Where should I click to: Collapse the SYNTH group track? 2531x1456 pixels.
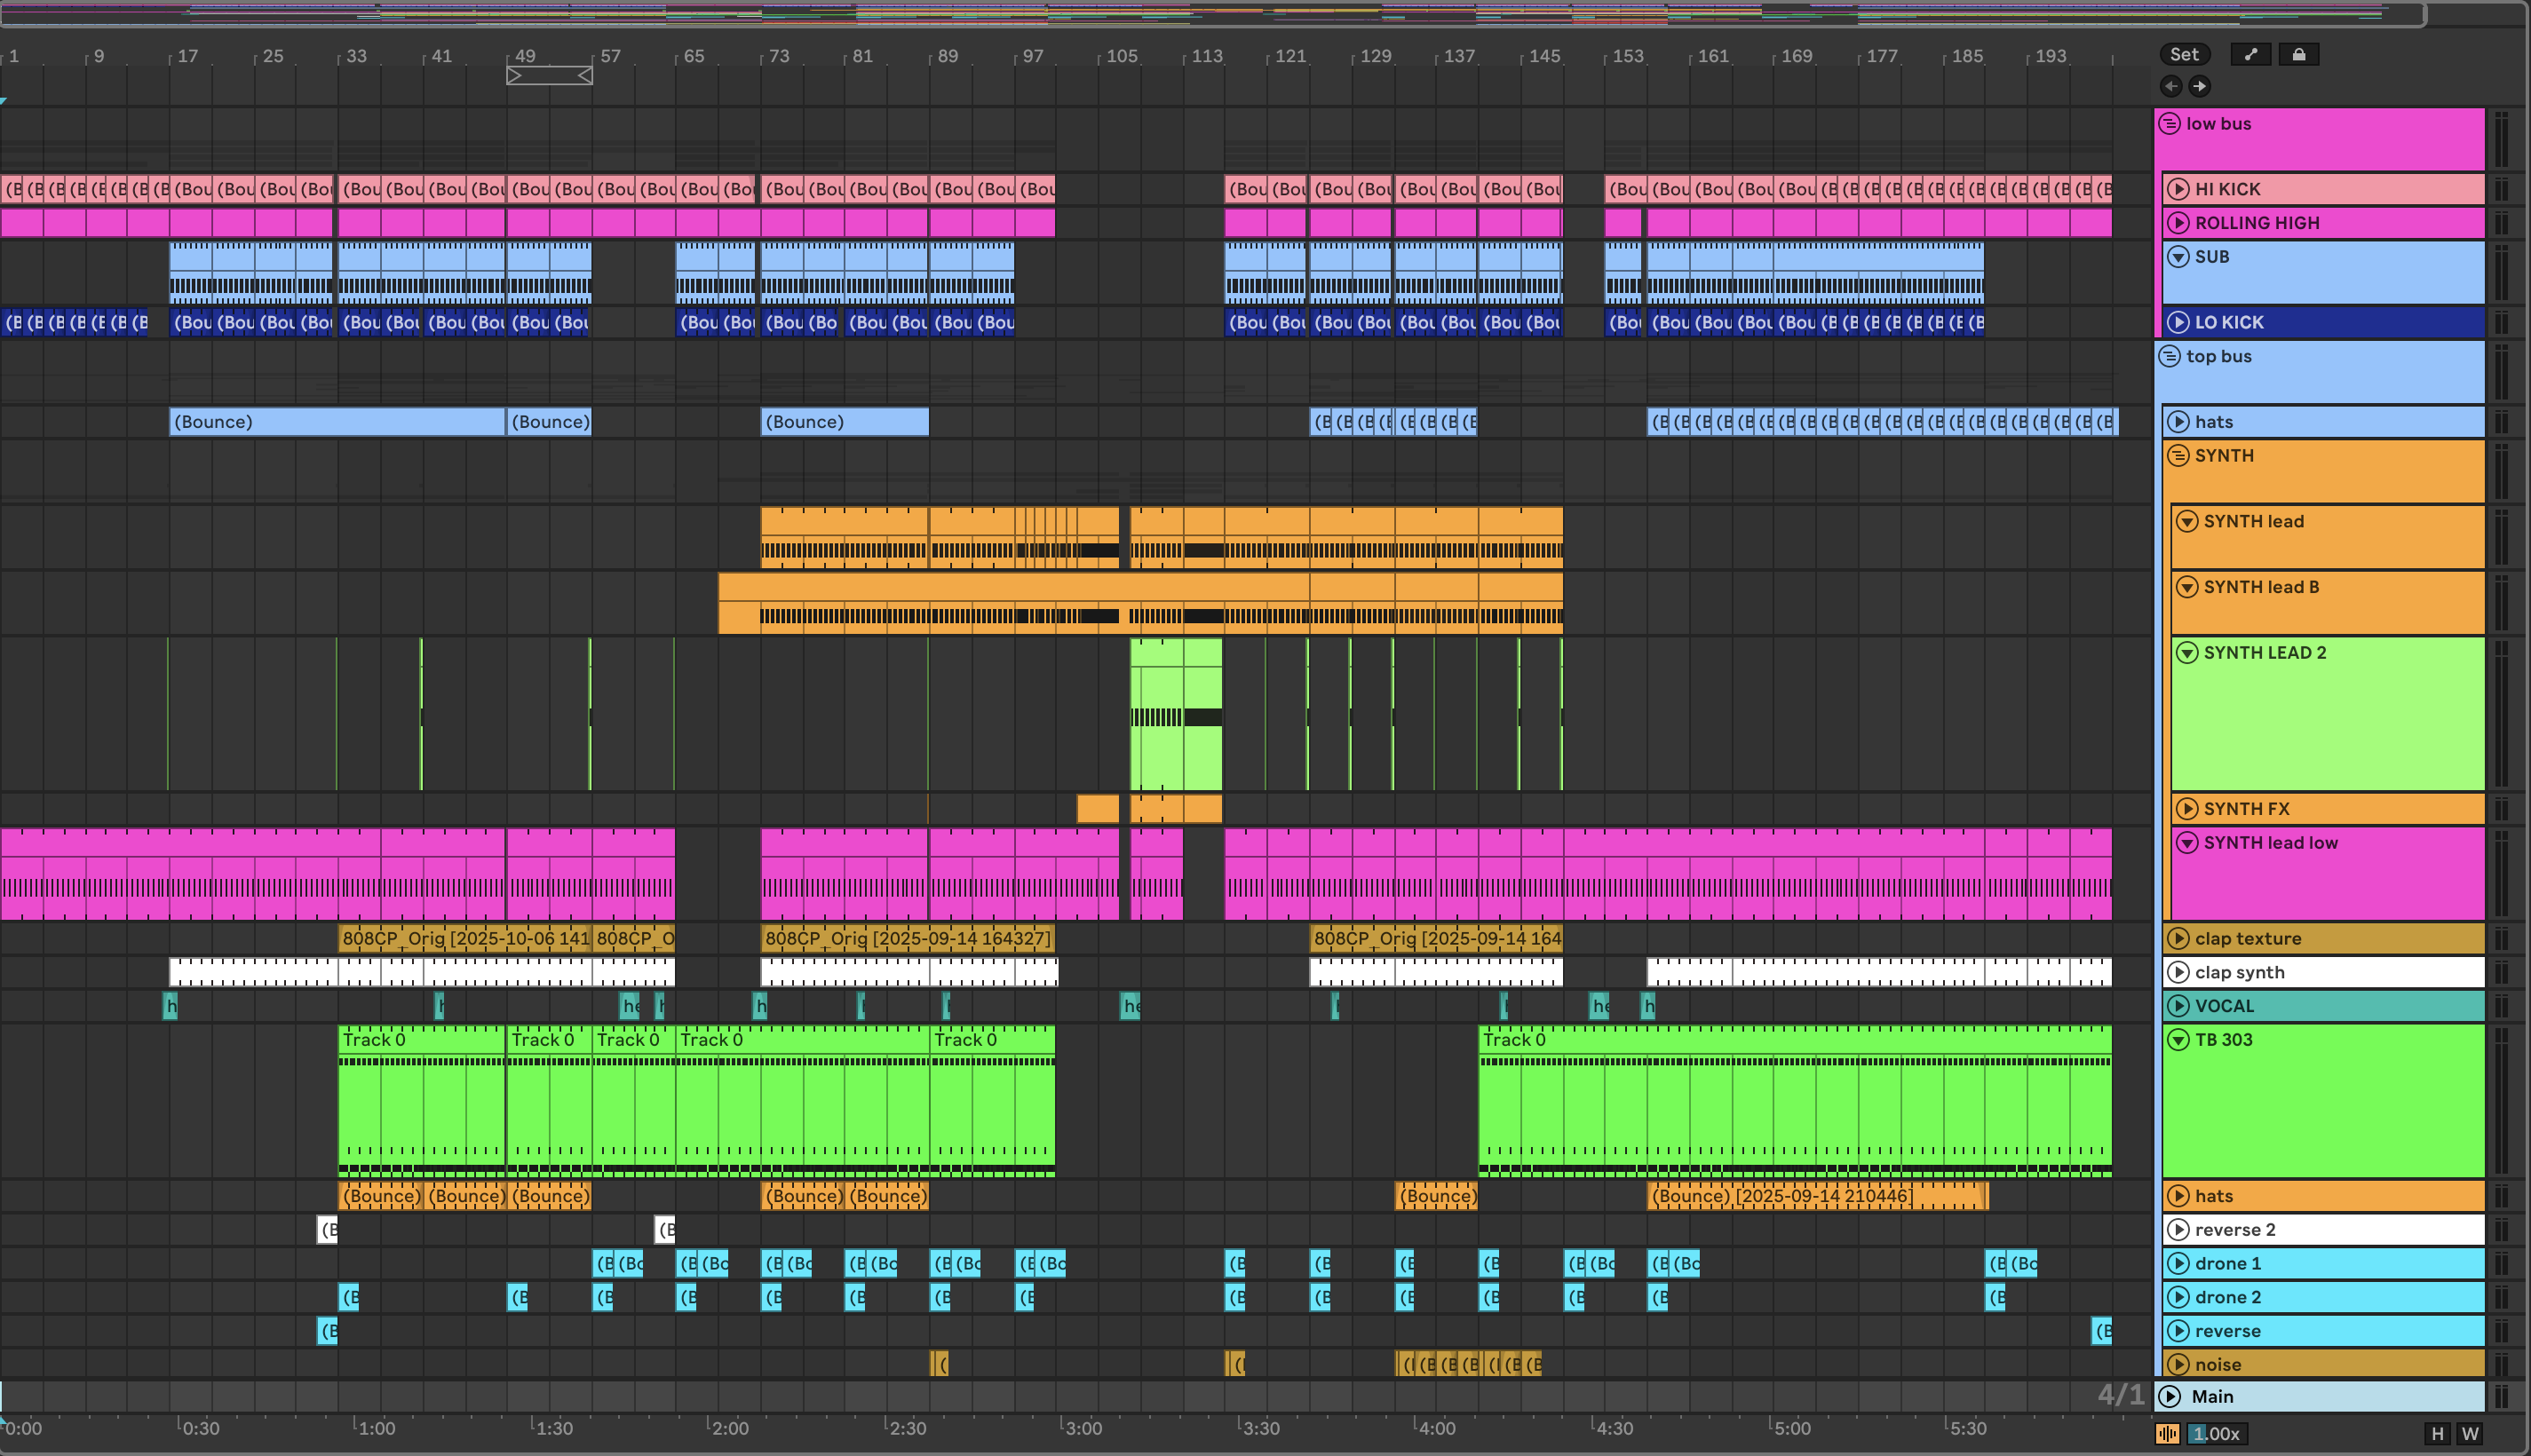click(x=2178, y=456)
